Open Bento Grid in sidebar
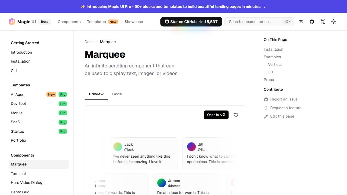Image resolution: width=347 pixels, height=195 pixels. pos(20,192)
